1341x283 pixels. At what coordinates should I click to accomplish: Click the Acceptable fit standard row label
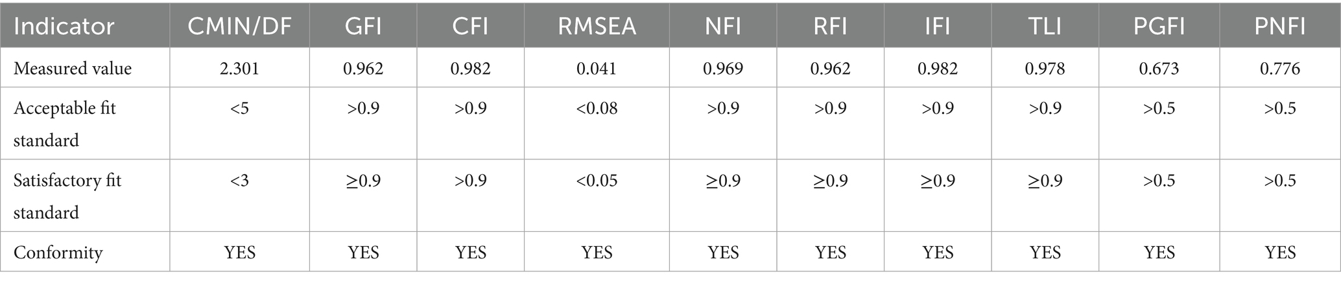click(x=65, y=124)
